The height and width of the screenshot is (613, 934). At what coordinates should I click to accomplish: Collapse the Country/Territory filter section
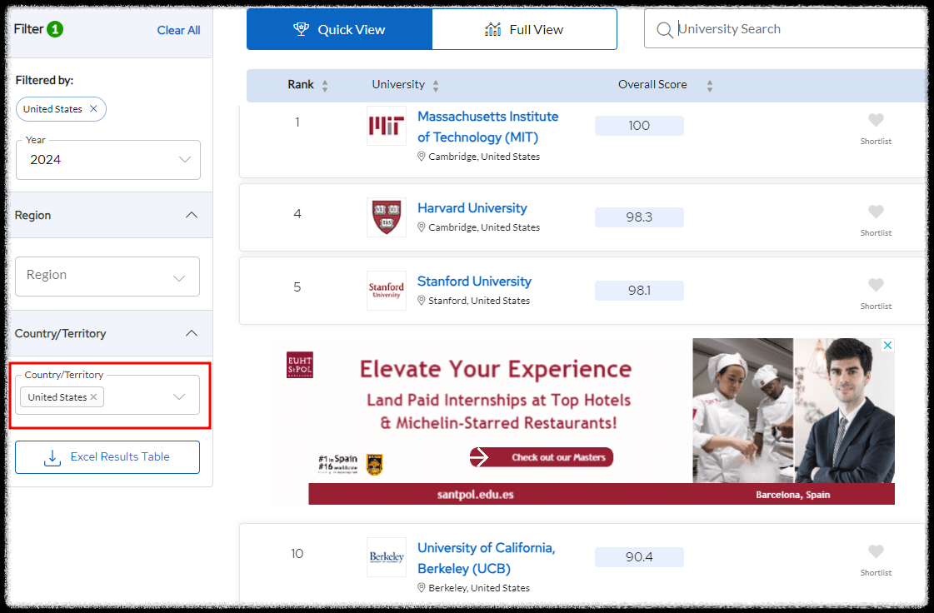[191, 334]
